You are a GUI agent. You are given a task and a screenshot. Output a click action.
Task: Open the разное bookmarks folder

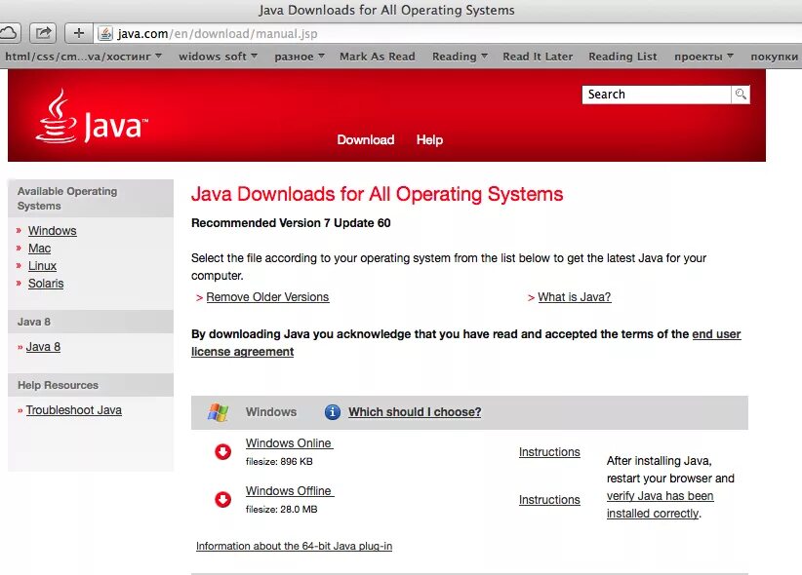(x=300, y=57)
